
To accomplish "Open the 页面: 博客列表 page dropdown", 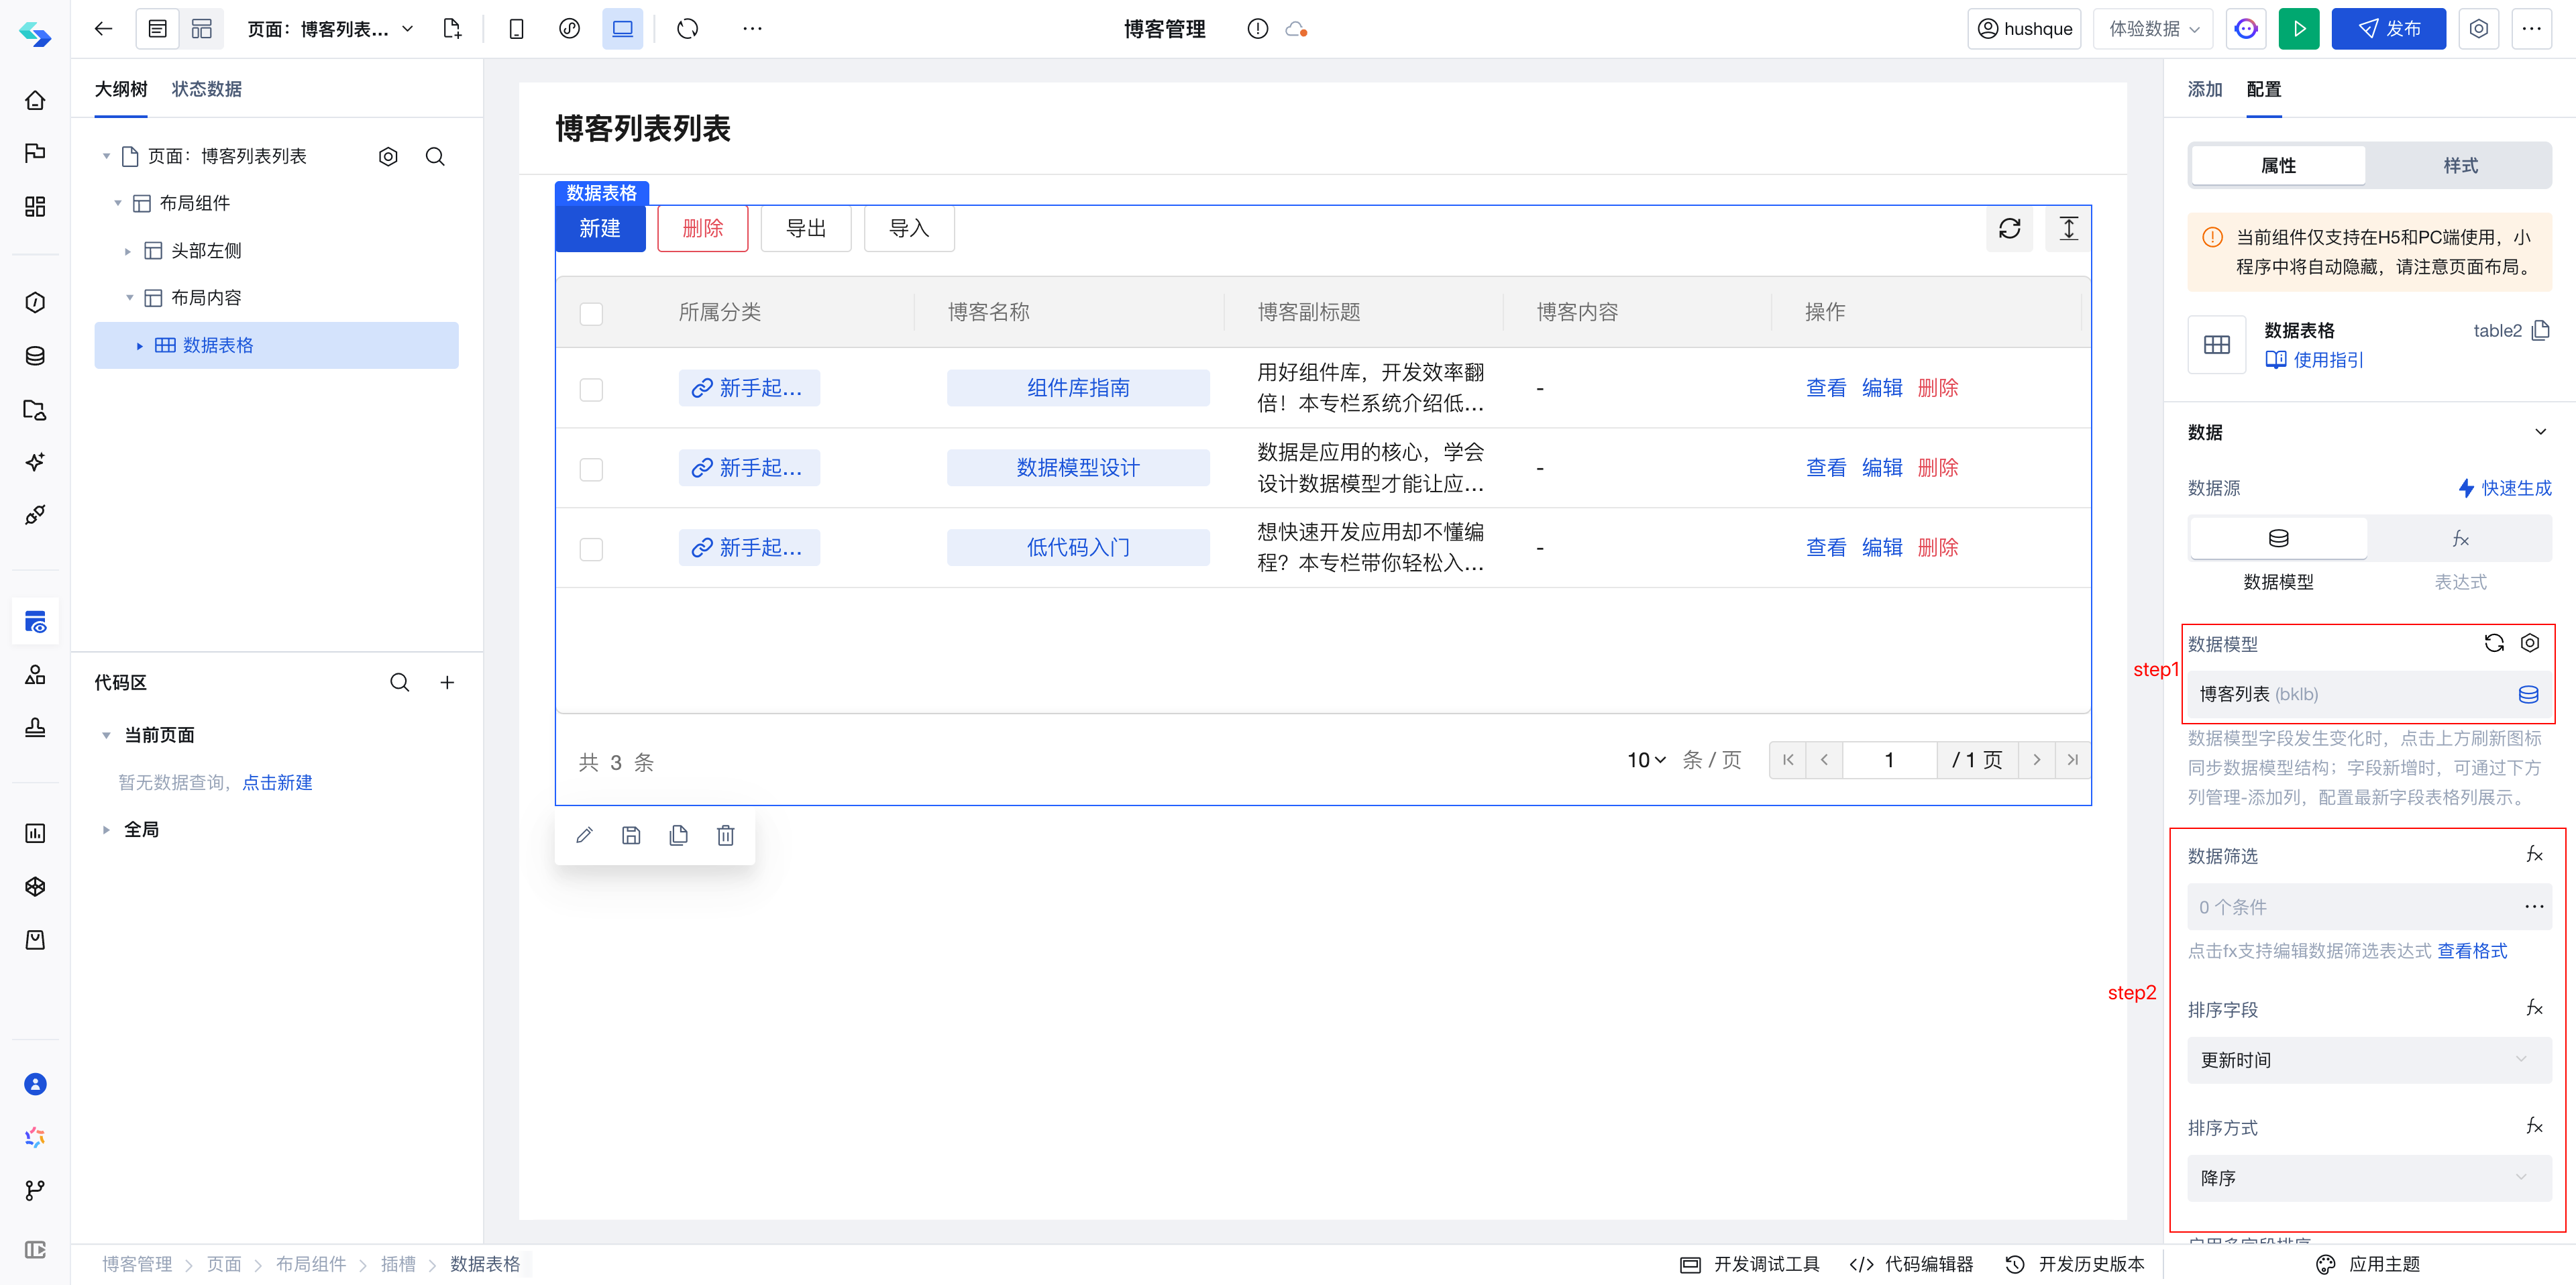I will pos(330,29).
